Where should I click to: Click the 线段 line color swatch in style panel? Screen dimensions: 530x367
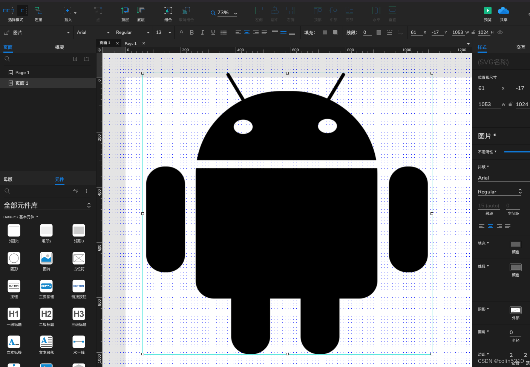click(x=516, y=267)
